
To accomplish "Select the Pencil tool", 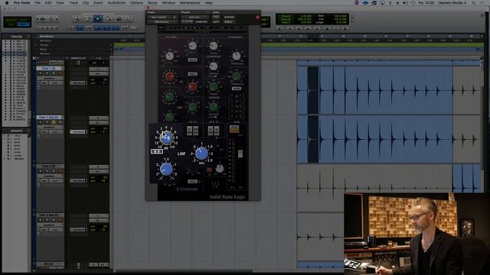I will [x=129, y=18].
